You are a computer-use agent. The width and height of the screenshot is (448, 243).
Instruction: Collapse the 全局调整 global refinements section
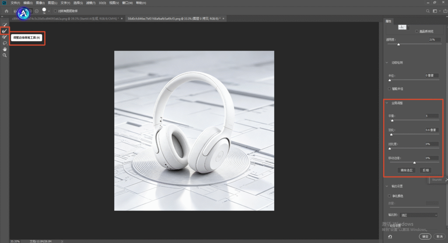pyautogui.click(x=387, y=103)
